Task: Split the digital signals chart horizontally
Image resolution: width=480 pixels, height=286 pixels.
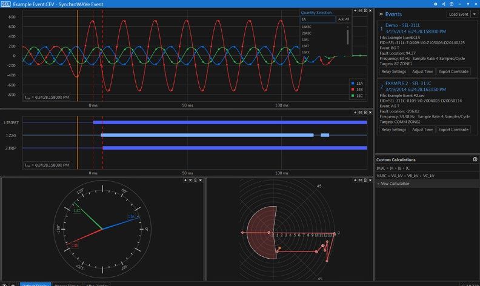Action: [361, 112]
